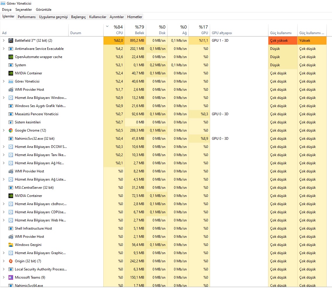Switch to the Performans tab

27,17
